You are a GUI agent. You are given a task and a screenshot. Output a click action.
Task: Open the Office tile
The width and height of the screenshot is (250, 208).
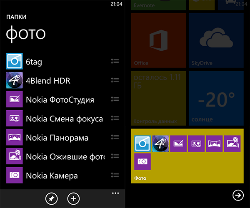(x=158, y=41)
